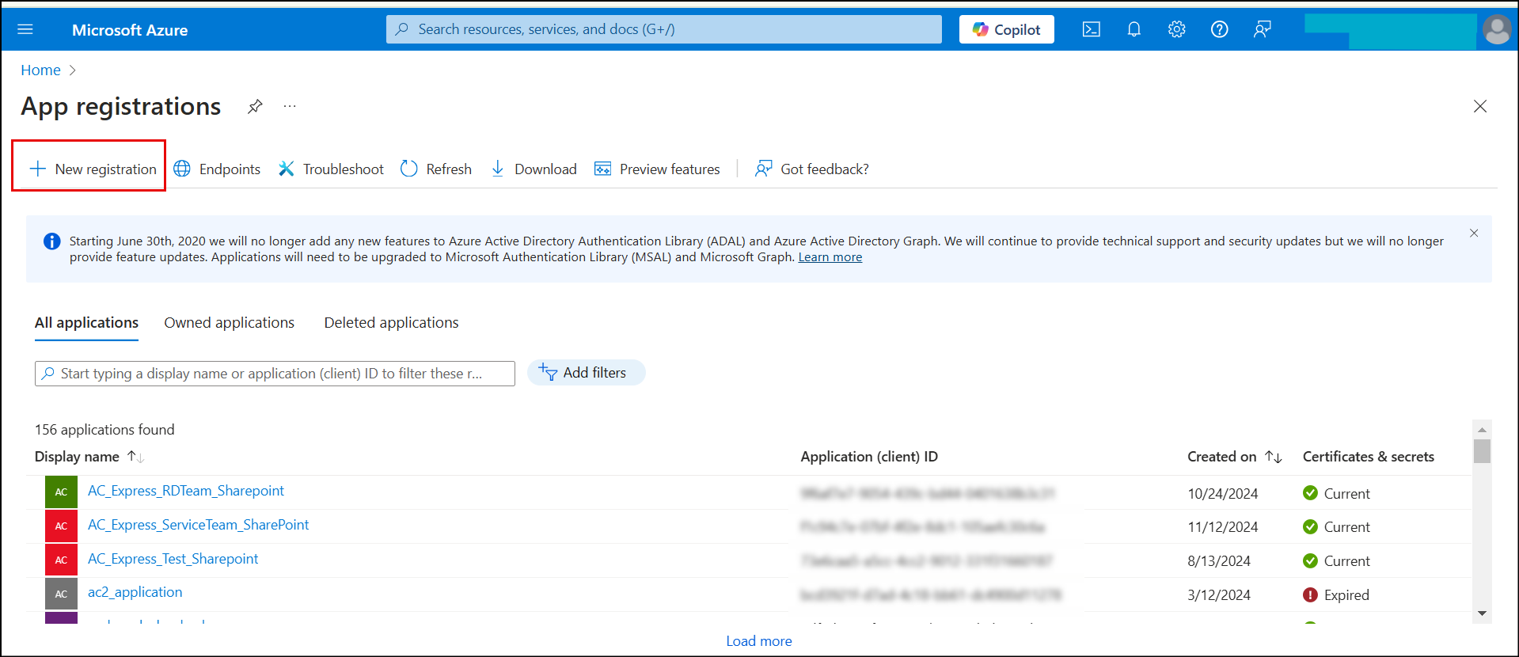Refresh the application list
Screen dimensions: 1519x657
[436, 169]
